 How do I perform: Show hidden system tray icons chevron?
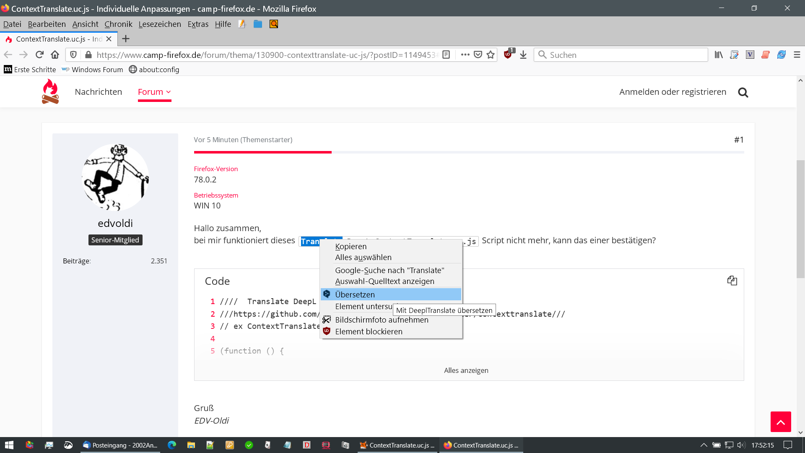coord(704,445)
